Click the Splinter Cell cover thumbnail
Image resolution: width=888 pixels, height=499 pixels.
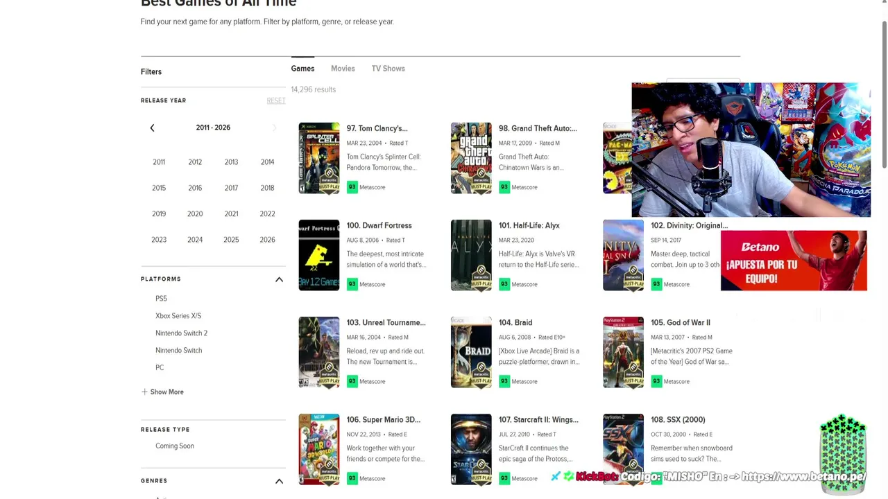tap(319, 158)
